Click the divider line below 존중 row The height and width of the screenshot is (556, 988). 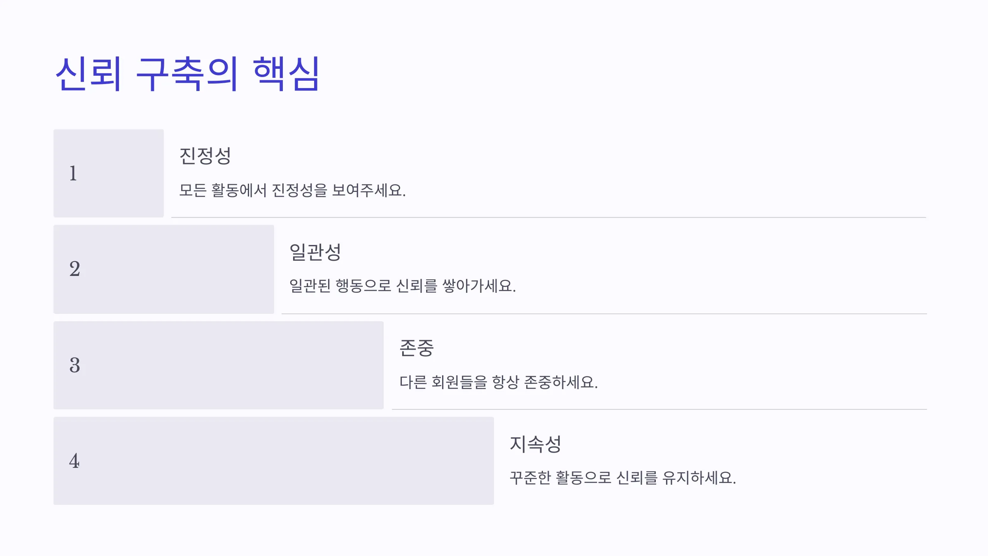tap(659, 409)
